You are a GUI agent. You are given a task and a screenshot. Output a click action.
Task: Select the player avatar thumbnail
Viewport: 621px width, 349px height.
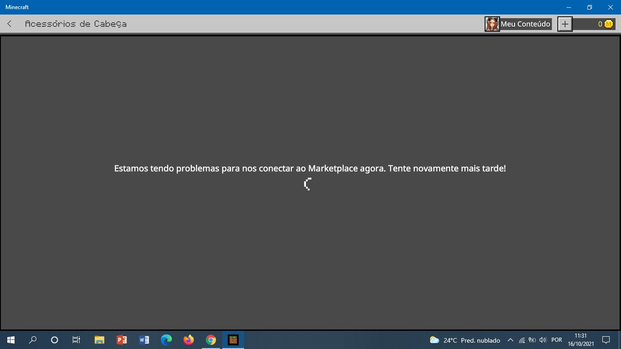[x=492, y=24]
